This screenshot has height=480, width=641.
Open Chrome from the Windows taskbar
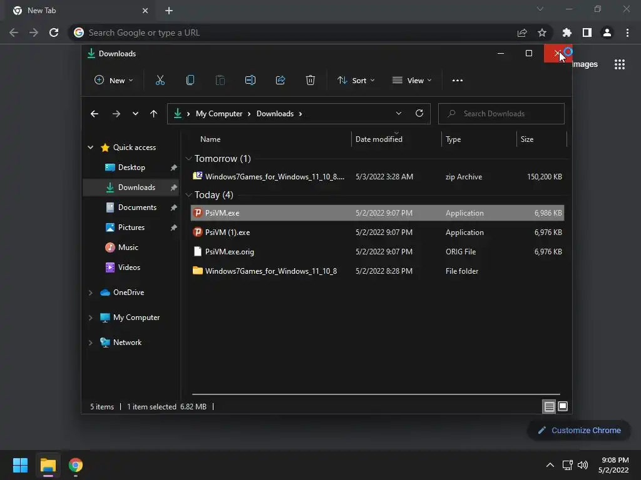76,465
